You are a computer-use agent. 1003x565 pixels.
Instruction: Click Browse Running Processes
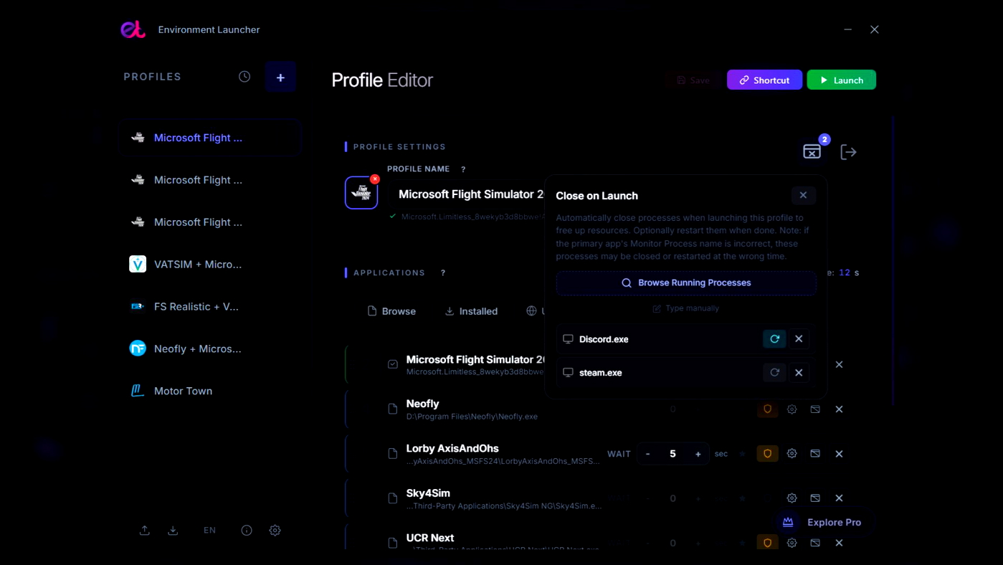[686, 282]
